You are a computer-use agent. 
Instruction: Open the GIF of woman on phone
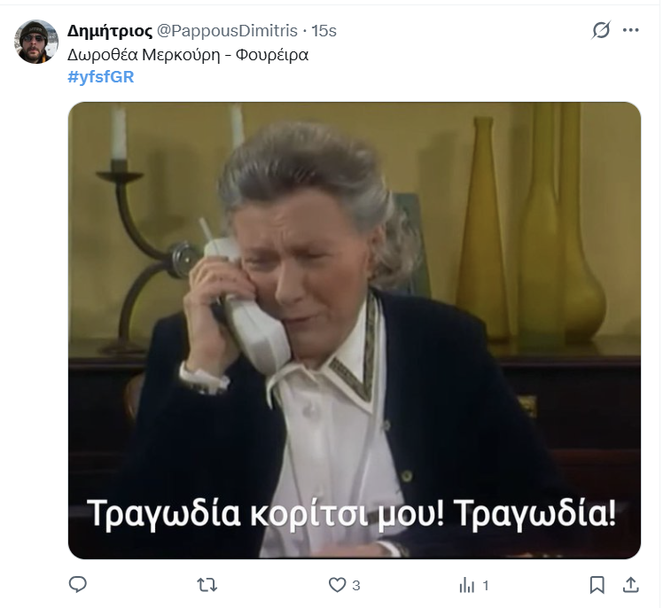click(x=355, y=331)
